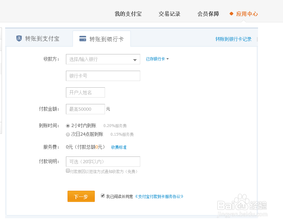
Task: Select 次日24点前到账 radio option
Action: point(68,134)
